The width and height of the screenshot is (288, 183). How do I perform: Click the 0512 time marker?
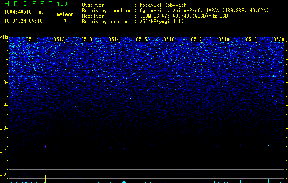click(59, 39)
